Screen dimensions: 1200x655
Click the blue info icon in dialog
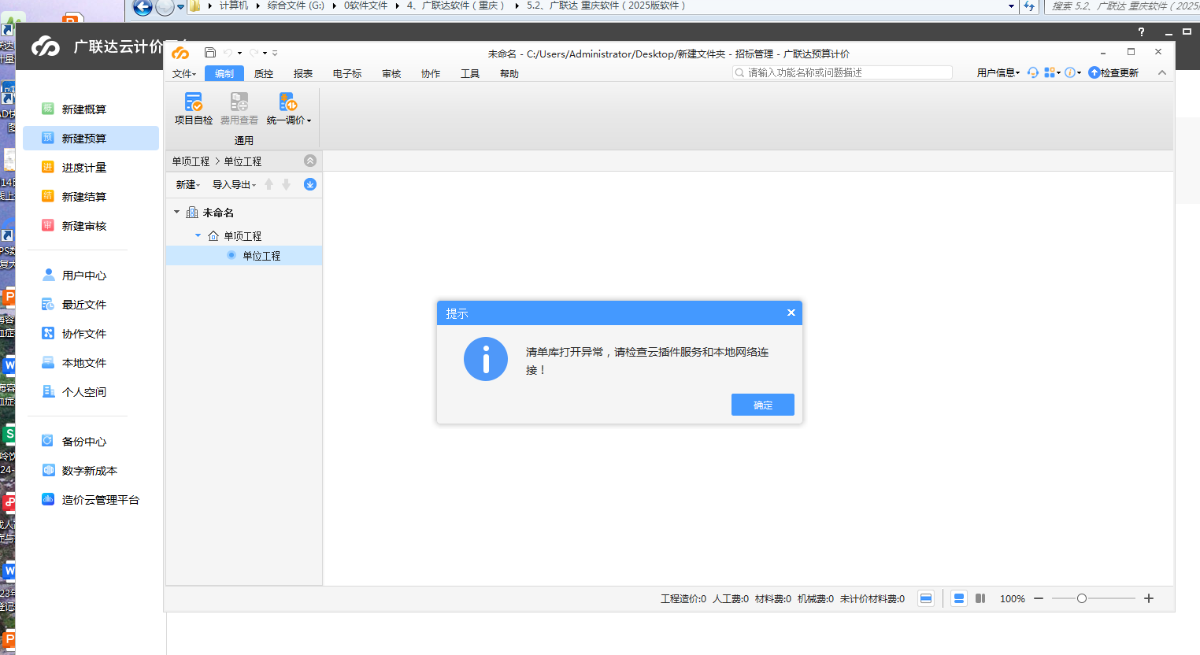pyautogui.click(x=486, y=360)
